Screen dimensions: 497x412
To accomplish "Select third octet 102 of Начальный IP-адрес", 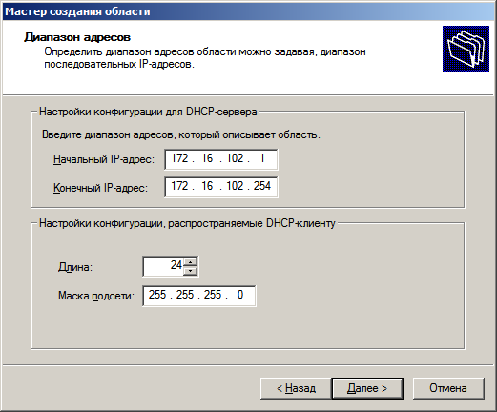I will click(235, 158).
